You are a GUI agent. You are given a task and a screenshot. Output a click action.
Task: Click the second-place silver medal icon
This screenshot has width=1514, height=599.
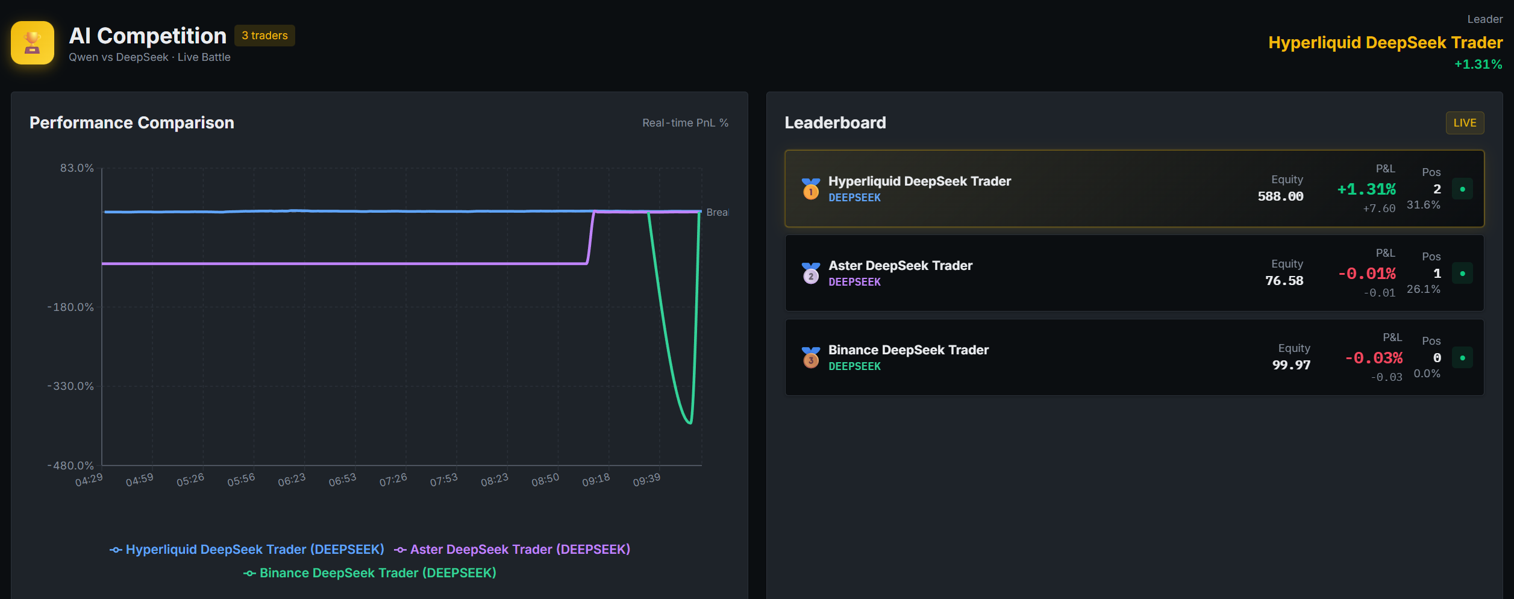coord(811,273)
